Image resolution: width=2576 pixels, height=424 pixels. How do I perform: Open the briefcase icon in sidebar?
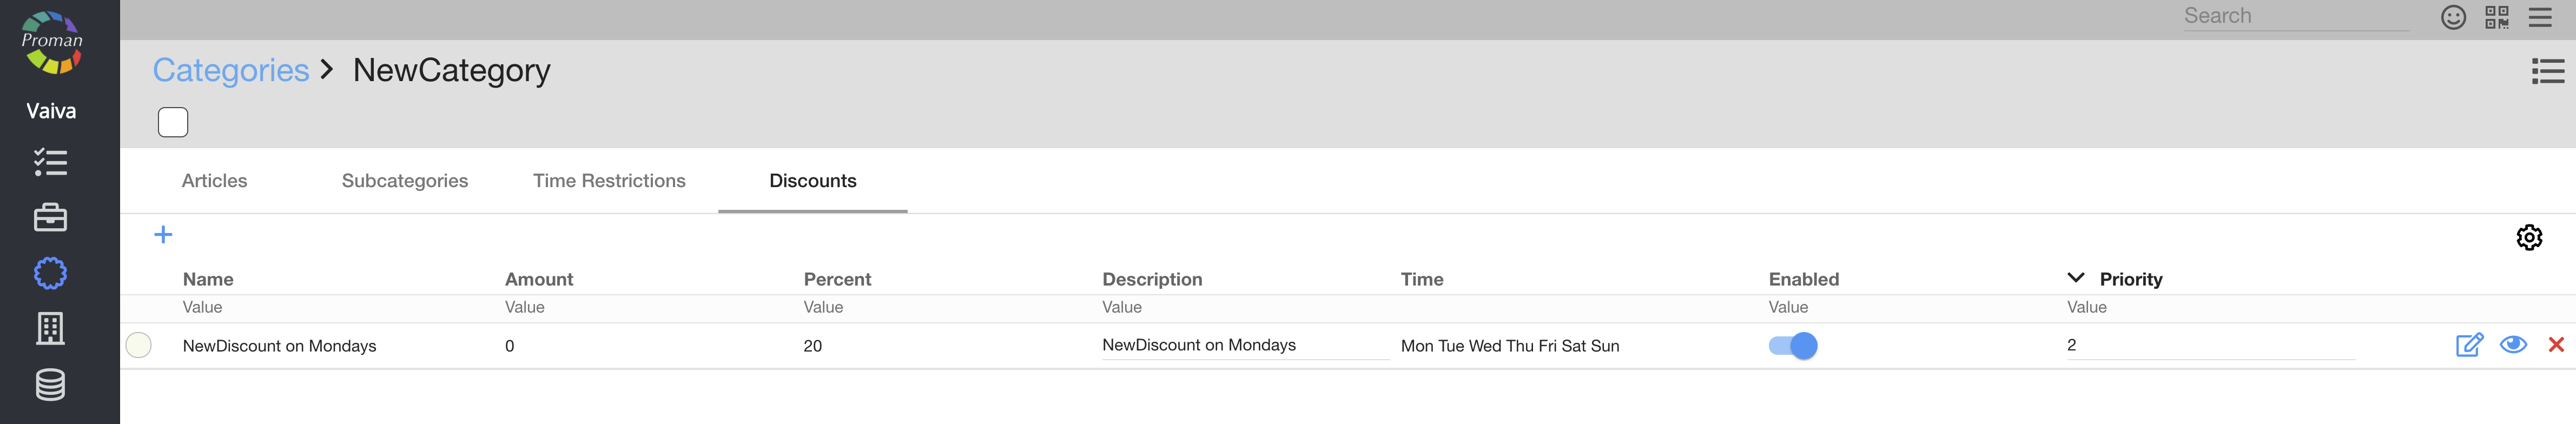50,218
